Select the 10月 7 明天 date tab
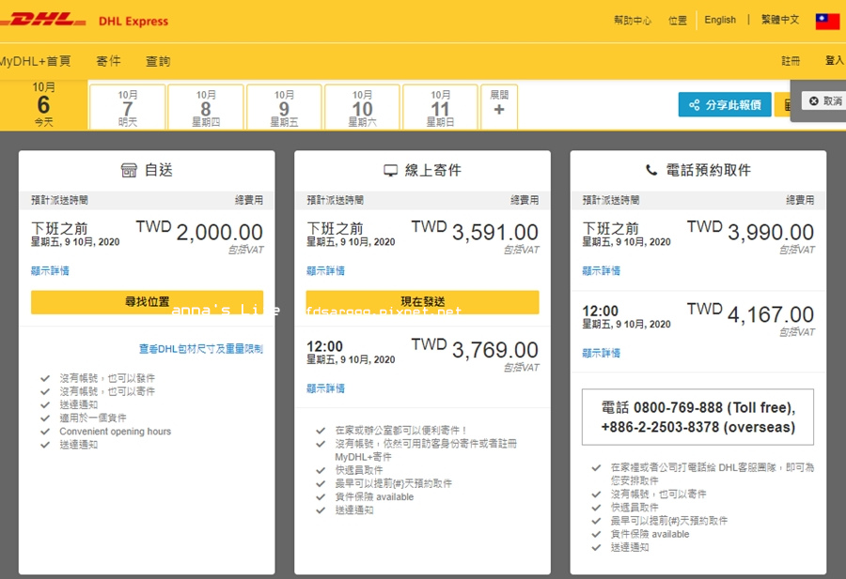Viewport: 846px width, 579px height. coord(127,107)
